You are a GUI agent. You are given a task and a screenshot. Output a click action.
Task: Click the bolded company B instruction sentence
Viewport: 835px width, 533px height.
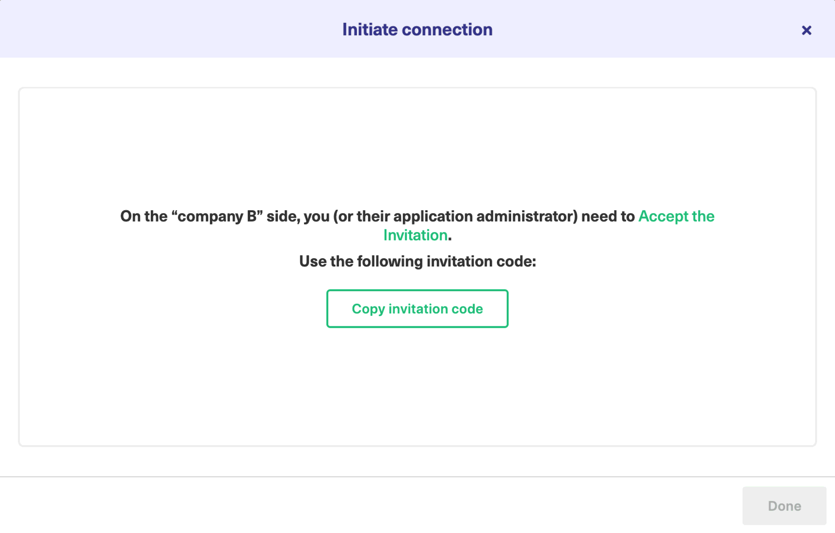[x=348, y=216]
